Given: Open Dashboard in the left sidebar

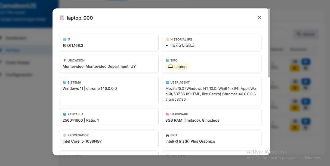Looking at the screenshot, I should pyautogui.click(x=16, y=38).
